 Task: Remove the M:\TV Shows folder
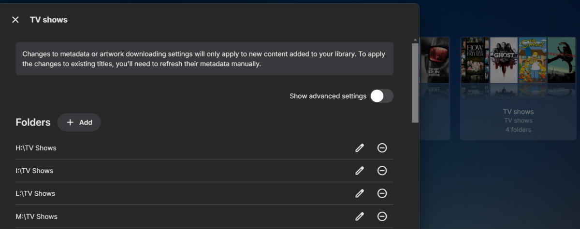pyautogui.click(x=382, y=216)
